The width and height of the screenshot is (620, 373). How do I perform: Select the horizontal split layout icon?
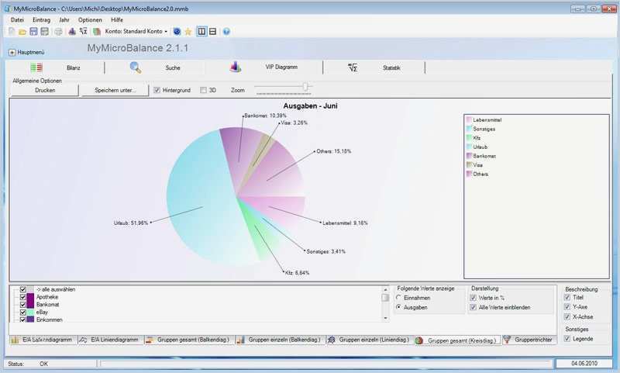[x=212, y=31]
